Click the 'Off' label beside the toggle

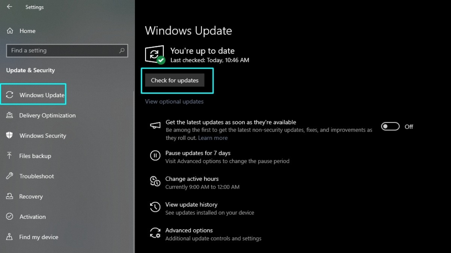tap(409, 127)
